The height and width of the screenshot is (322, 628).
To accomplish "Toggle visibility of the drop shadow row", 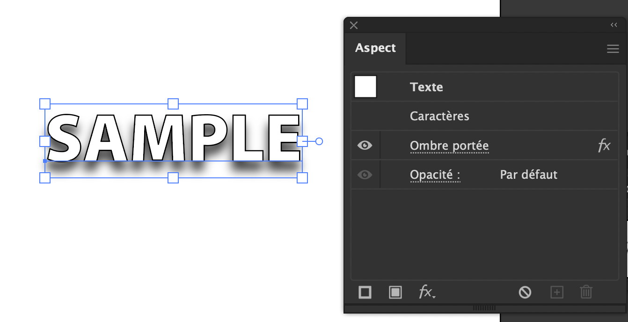I will pyautogui.click(x=365, y=146).
